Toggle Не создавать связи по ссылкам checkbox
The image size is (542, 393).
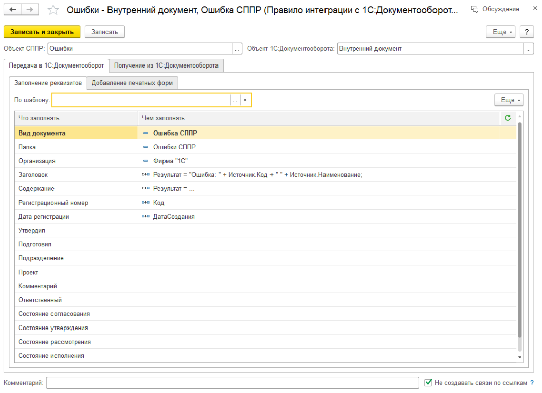tap(428, 383)
